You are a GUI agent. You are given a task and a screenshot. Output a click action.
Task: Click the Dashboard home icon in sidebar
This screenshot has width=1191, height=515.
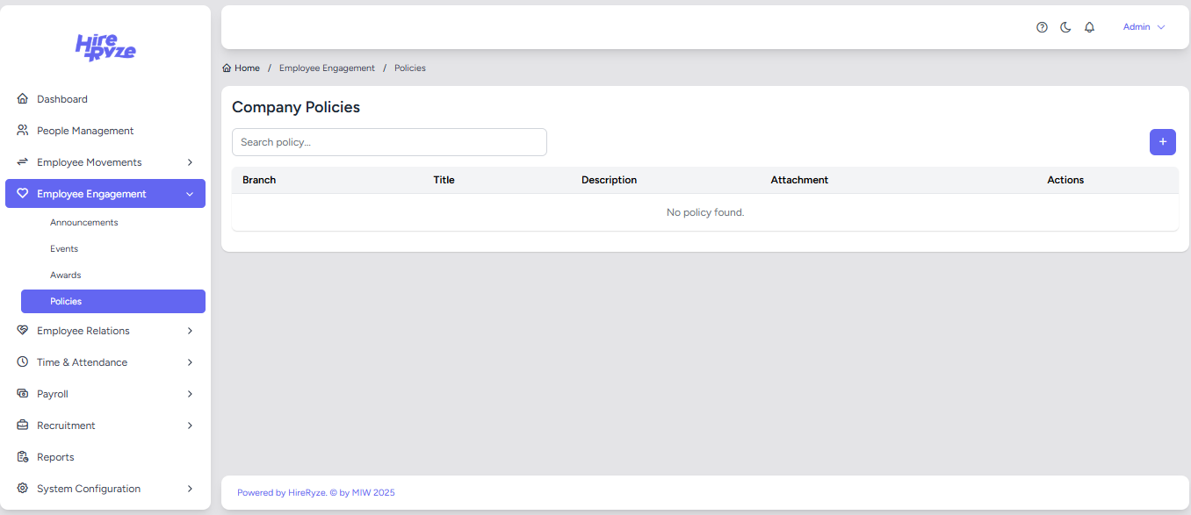coord(23,99)
